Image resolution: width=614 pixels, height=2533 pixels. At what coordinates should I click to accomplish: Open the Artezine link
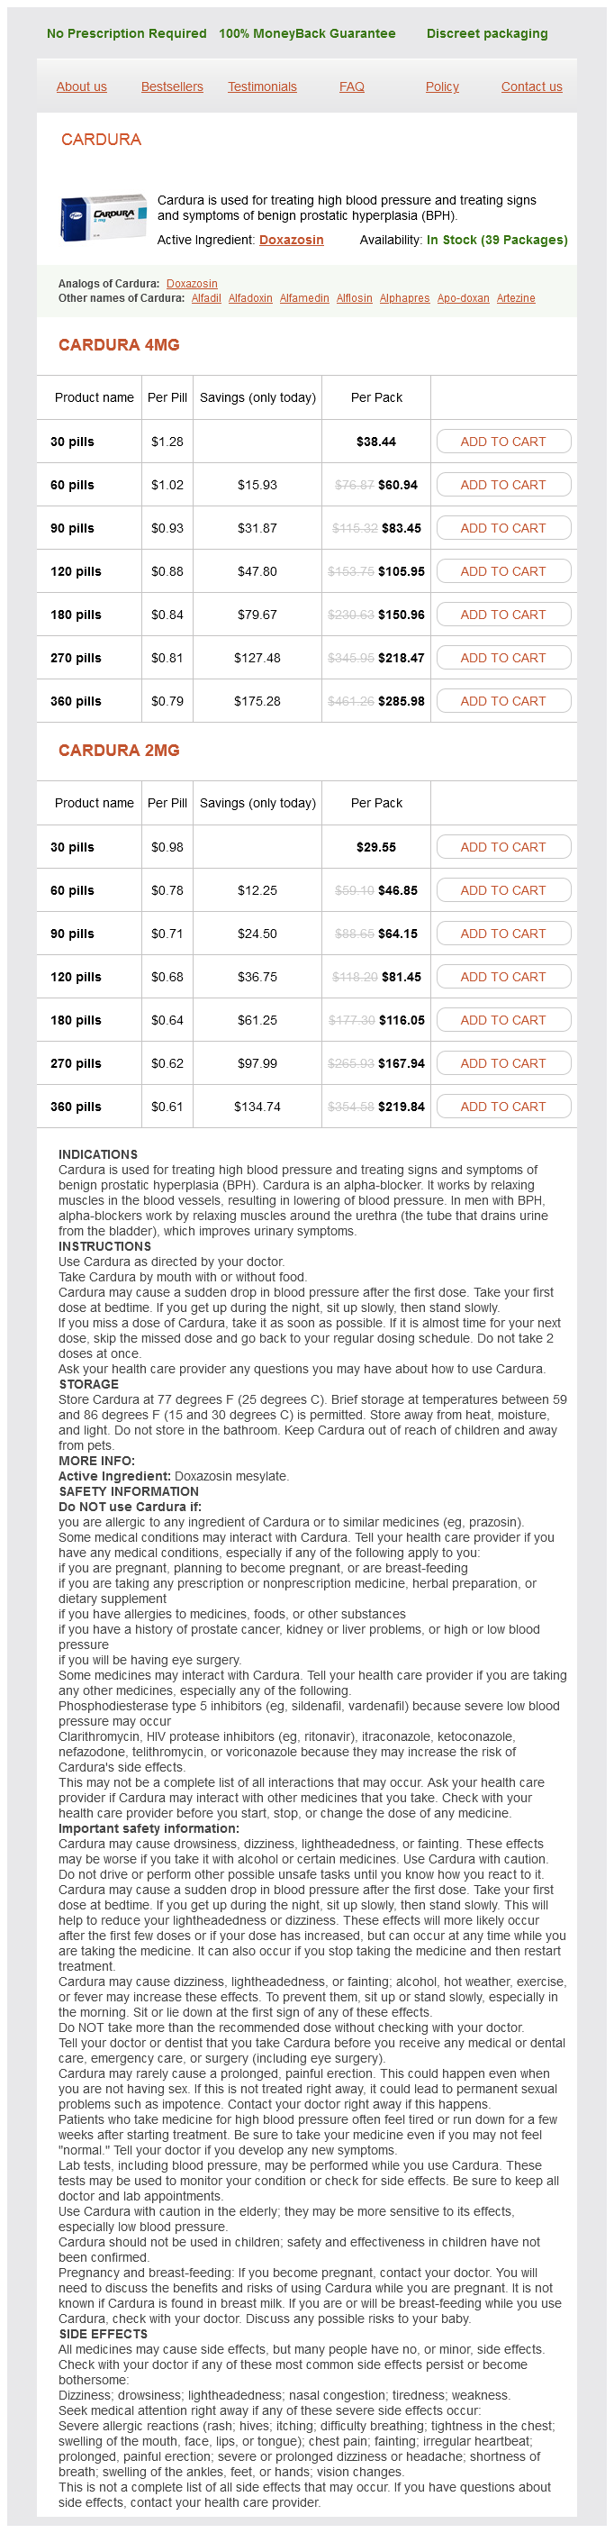[516, 298]
